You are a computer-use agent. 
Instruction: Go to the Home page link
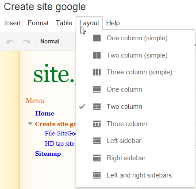45,113
